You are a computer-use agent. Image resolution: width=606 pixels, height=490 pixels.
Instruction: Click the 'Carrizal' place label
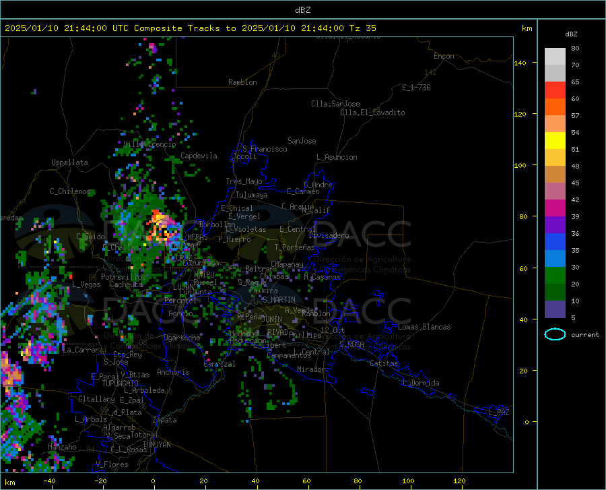[x=219, y=364]
